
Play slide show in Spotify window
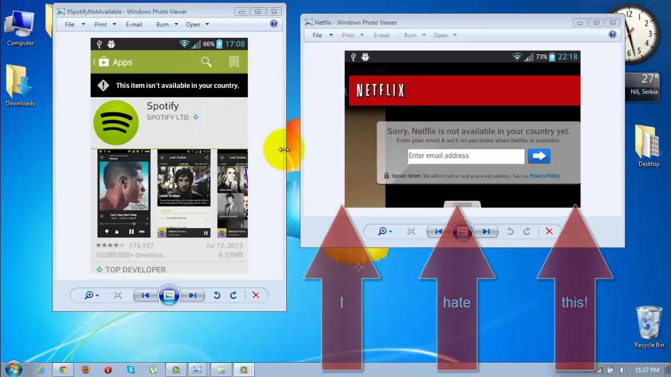point(169,295)
